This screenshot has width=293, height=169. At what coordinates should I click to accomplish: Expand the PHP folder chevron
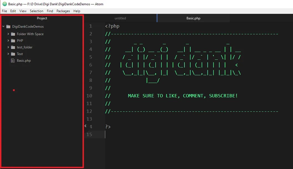pos(8,41)
